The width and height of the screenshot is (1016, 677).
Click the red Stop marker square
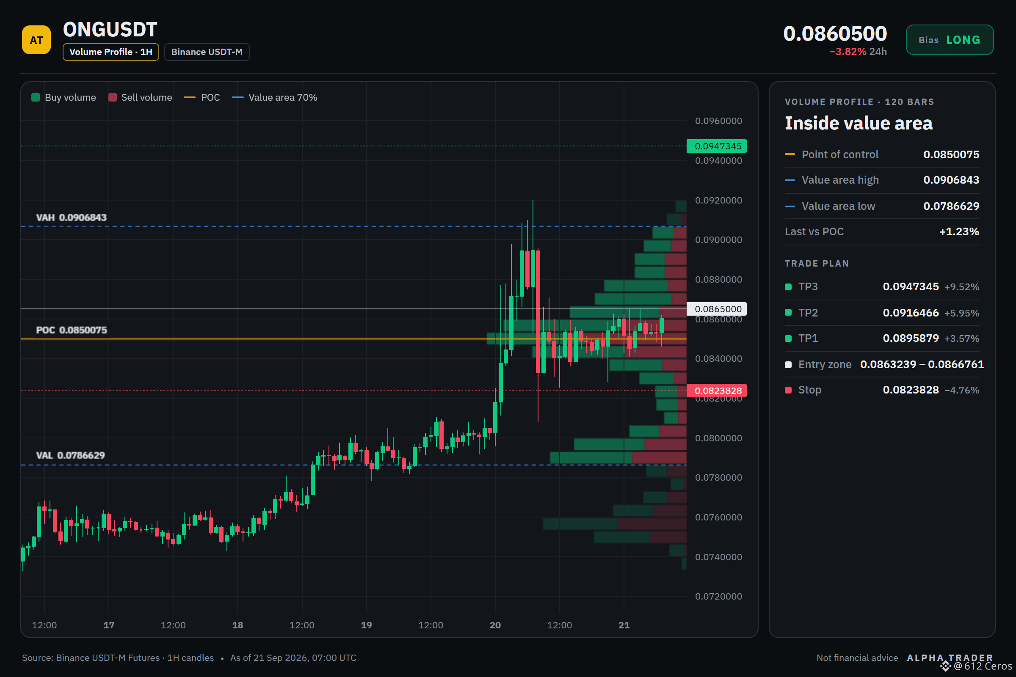[788, 390]
